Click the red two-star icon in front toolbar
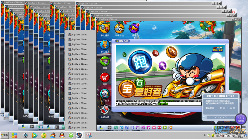 tap(159, 127)
